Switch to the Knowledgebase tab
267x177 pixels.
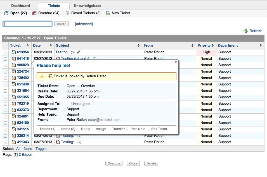(88, 6)
